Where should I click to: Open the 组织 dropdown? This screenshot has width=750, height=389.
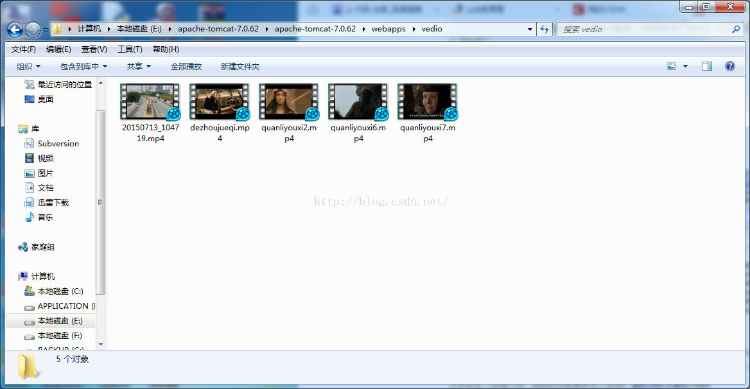tap(29, 66)
